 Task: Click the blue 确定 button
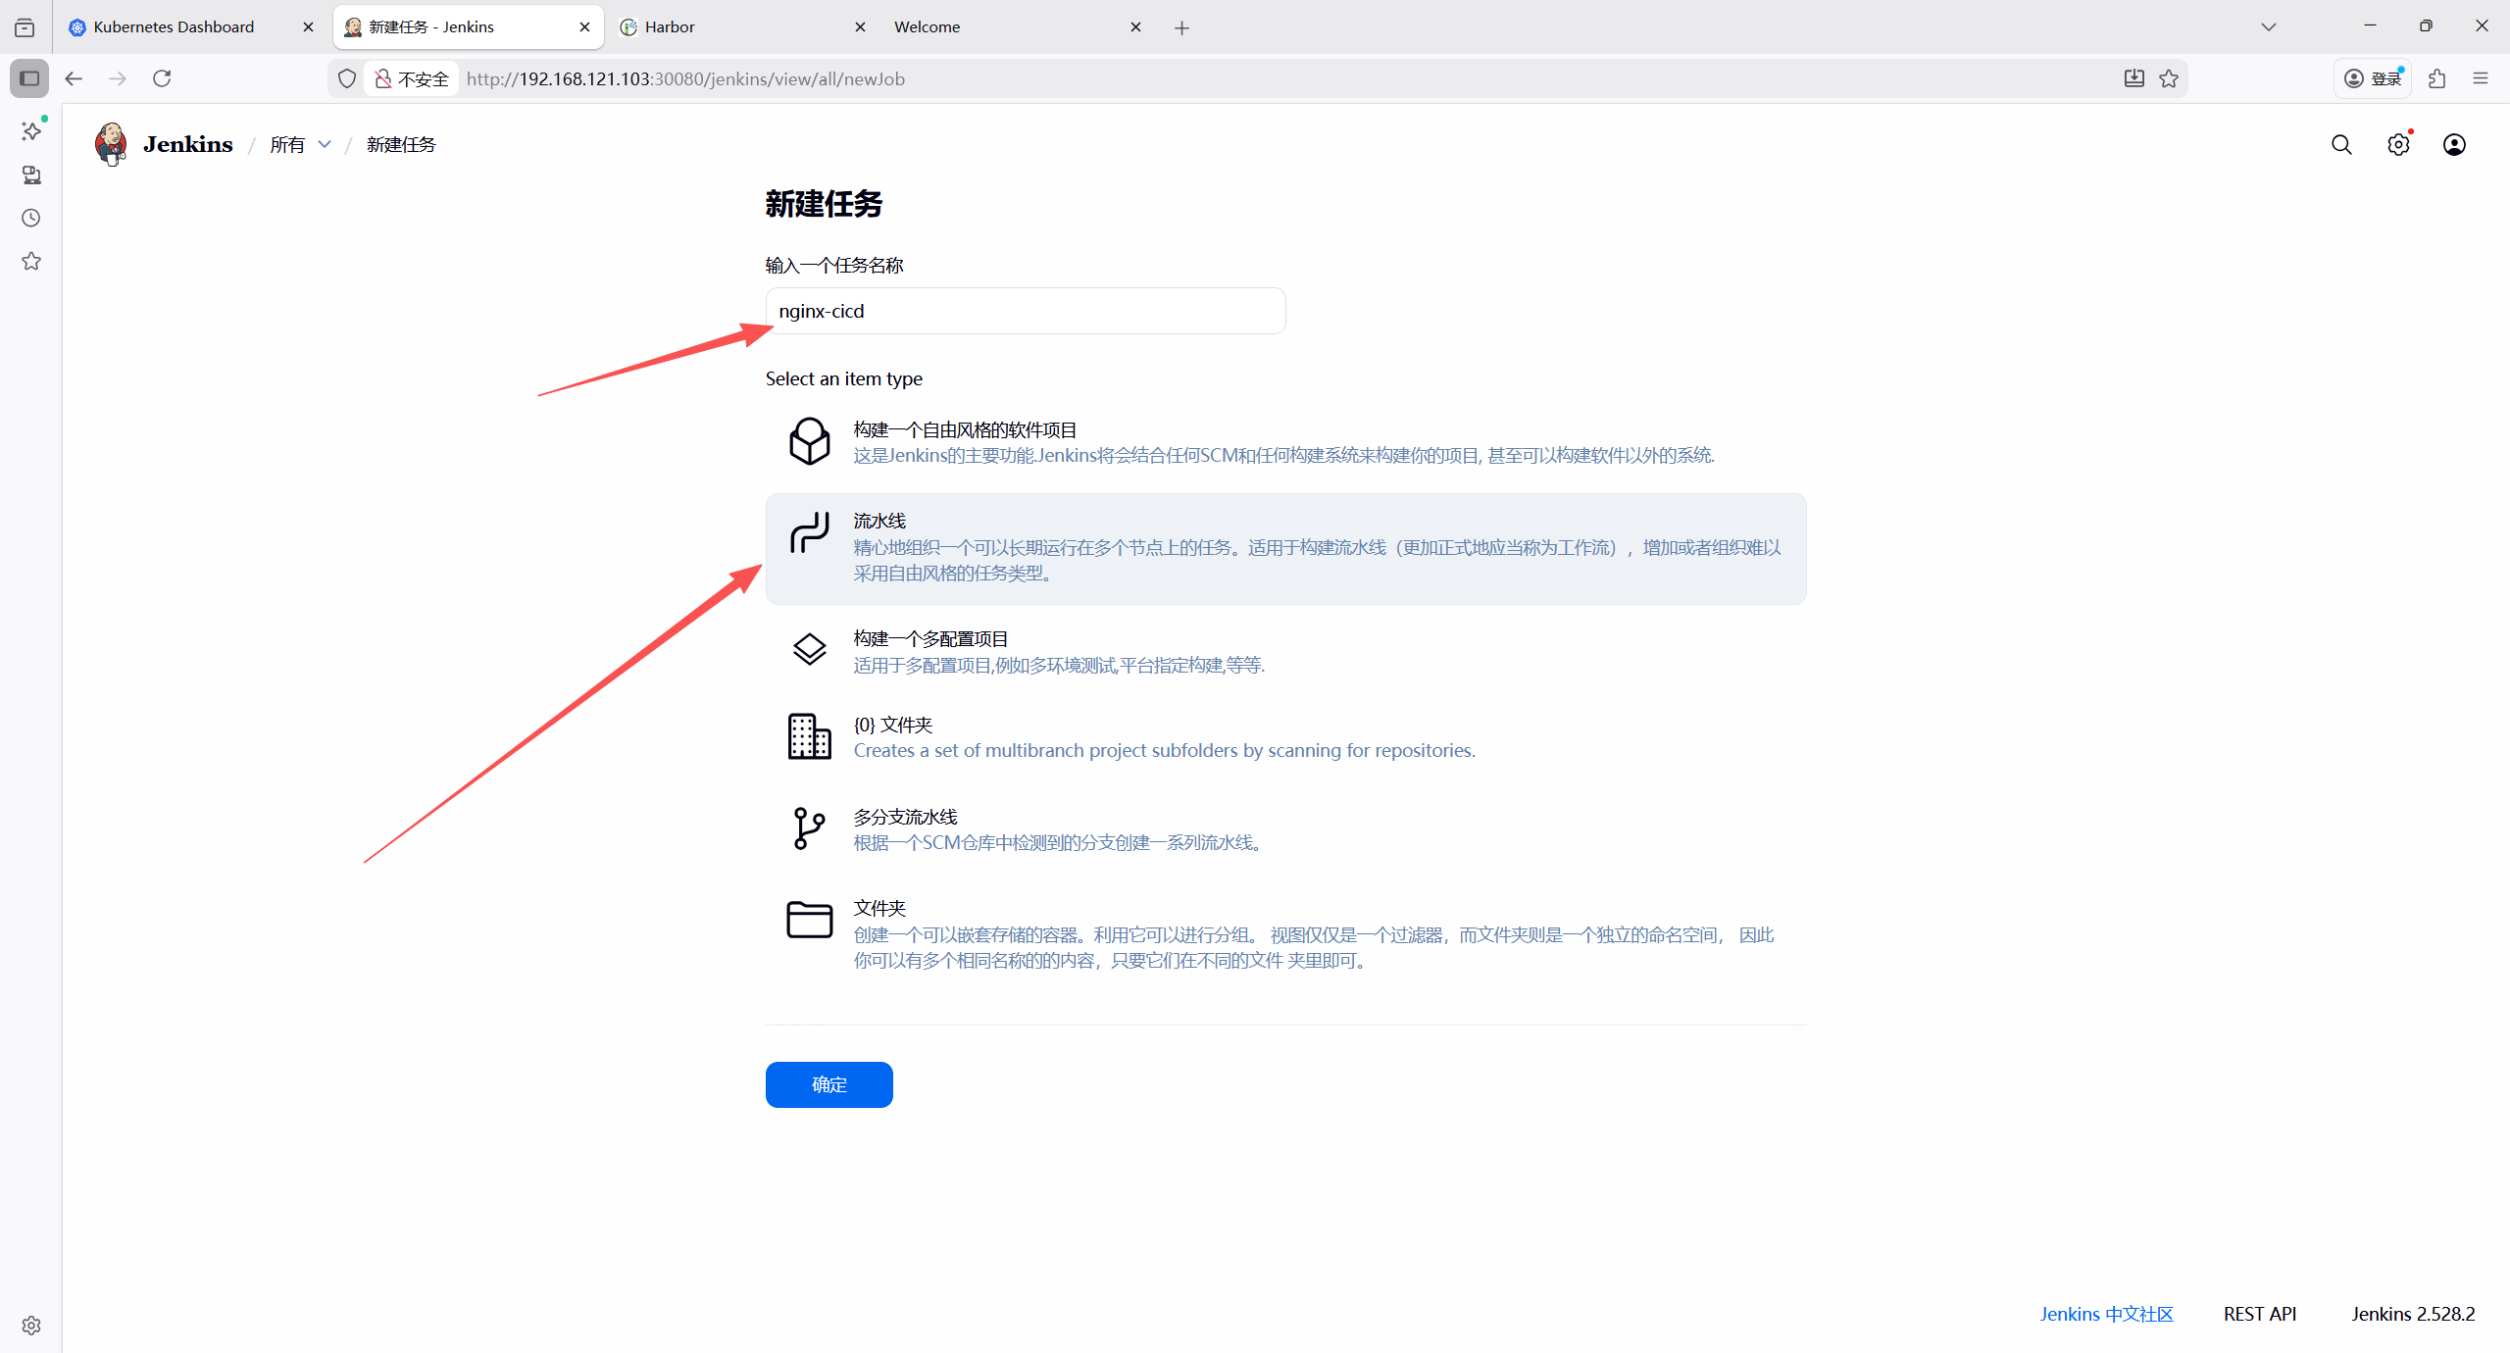[x=828, y=1084]
